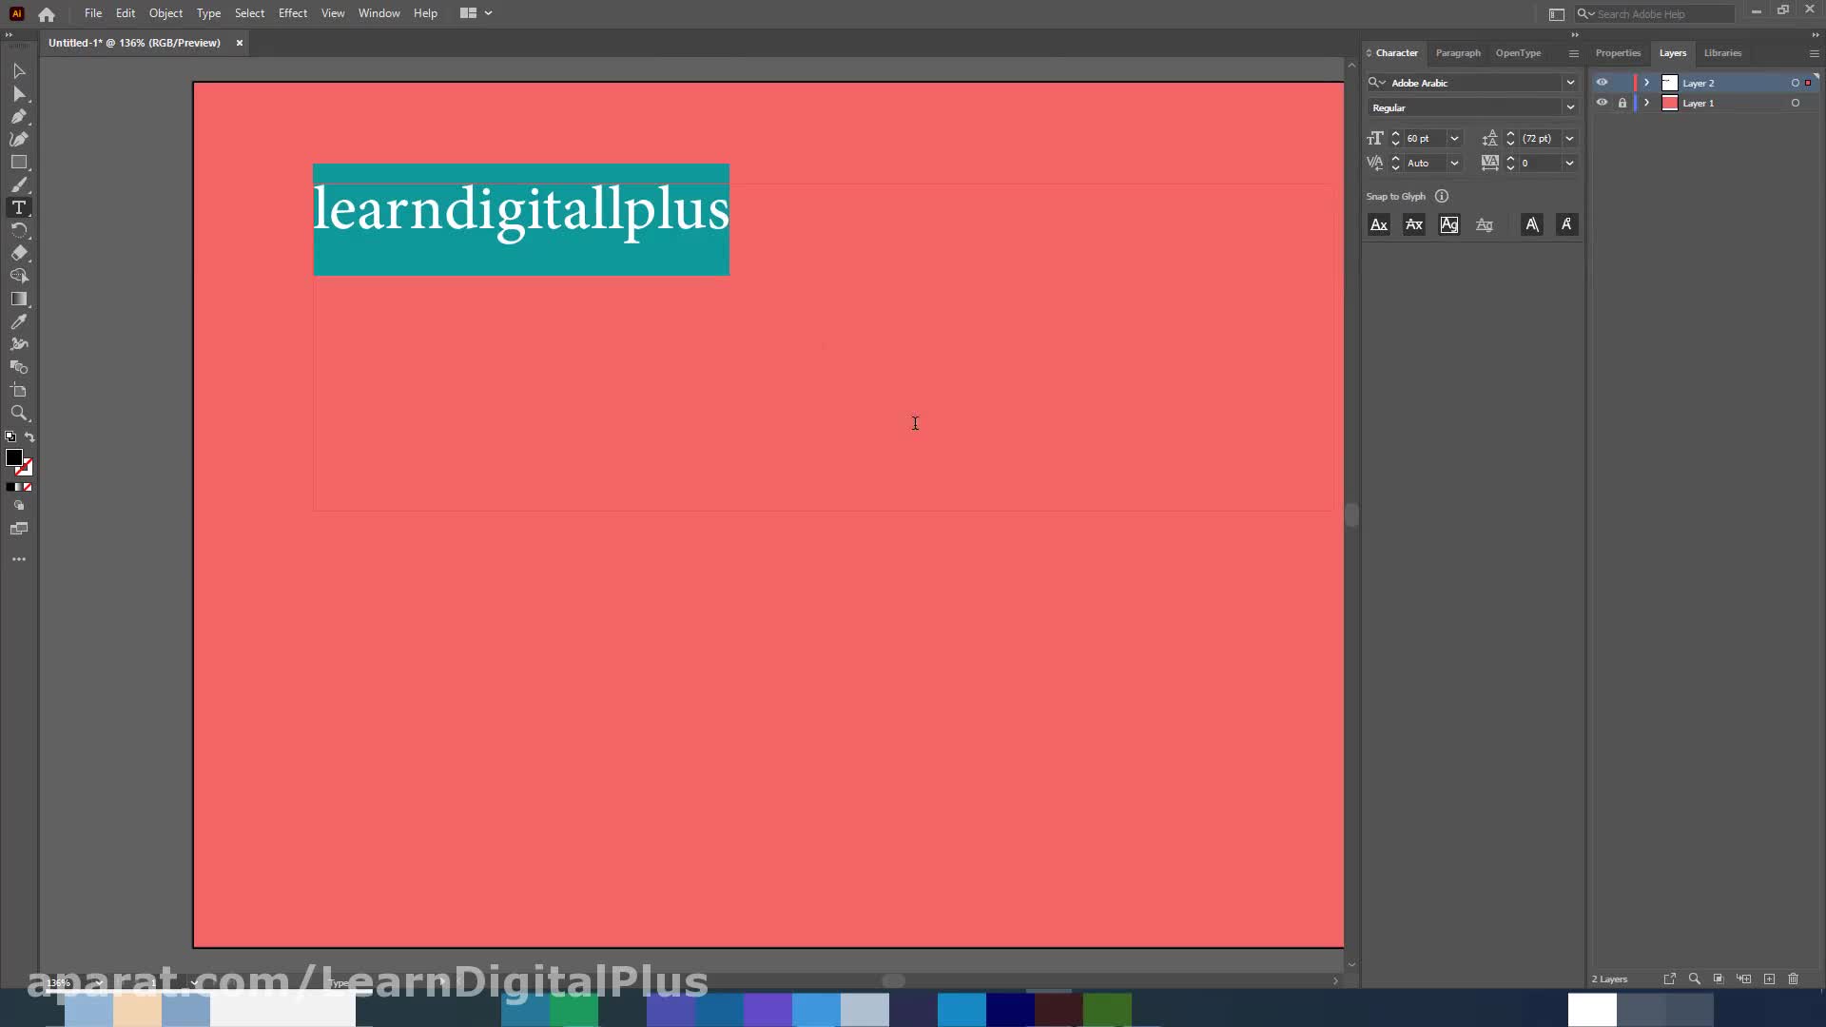The height and width of the screenshot is (1027, 1826).
Task: Click the Search Adobe Help field
Action: click(x=1660, y=13)
